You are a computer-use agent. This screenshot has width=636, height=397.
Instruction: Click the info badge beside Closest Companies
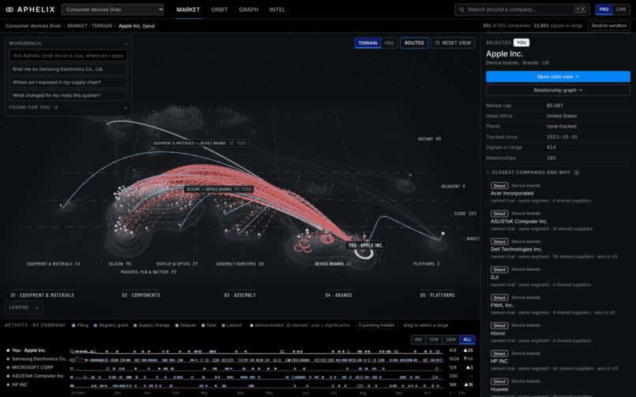pos(576,173)
